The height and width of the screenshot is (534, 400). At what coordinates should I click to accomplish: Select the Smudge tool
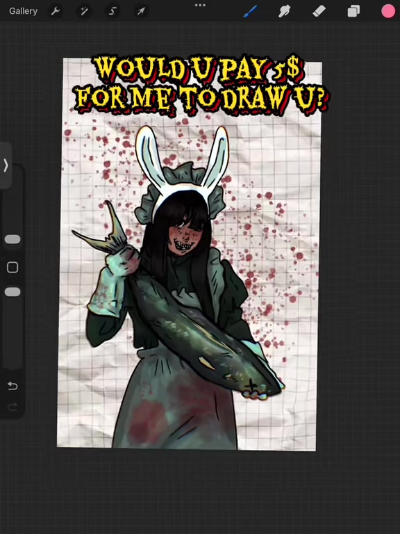pyautogui.click(x=284, y=11)
